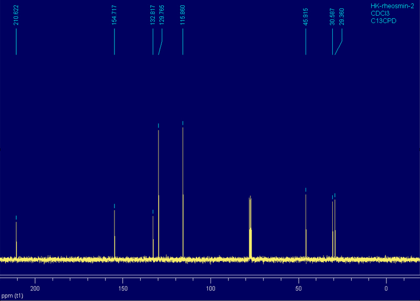Viewport: 420px width, 301px height.
Task: Select the 29.360 peak label
Action: [342, 15]
